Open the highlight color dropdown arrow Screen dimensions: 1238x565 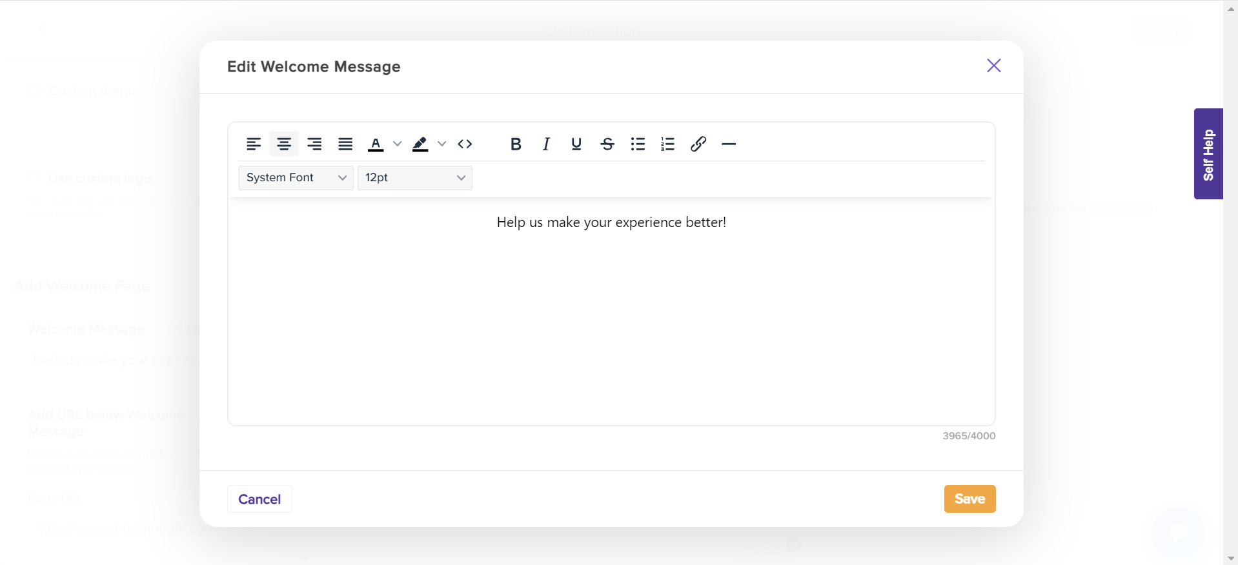pos(442,144)
